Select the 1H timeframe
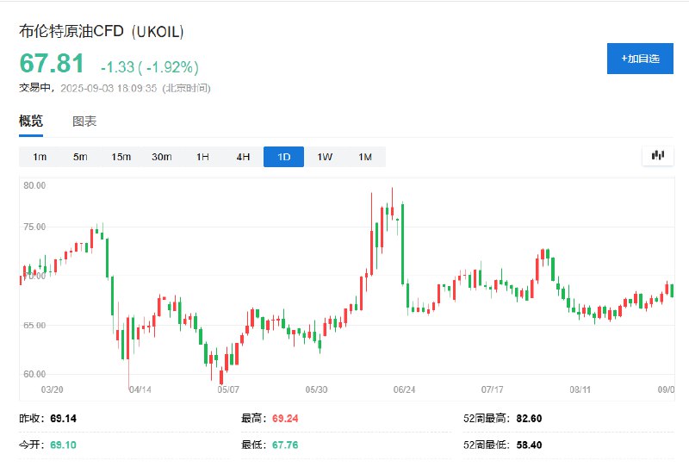This screenshot has width=689, height=467. pos(202,157)
